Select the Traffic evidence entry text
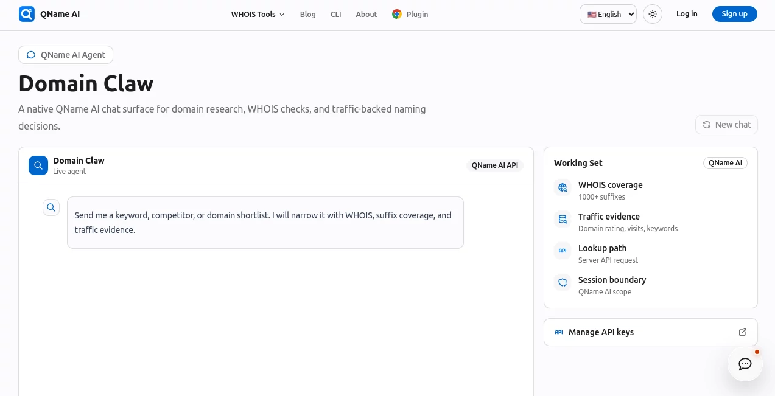This screenshot has width=775, height=396. click(609, 217)
